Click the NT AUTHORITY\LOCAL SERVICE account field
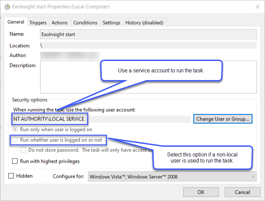Viewport: 265px width, 201px height. 102,119
